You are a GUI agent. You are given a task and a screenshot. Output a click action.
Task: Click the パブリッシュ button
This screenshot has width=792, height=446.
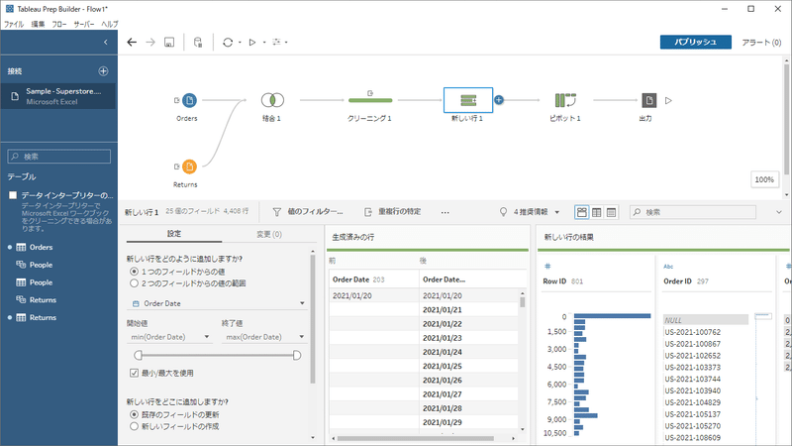696,42
